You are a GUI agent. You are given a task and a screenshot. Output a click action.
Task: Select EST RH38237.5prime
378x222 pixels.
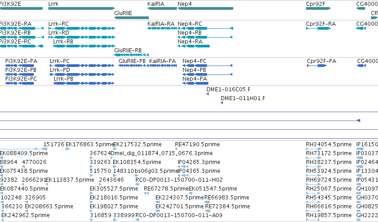[x=329, y=162]
